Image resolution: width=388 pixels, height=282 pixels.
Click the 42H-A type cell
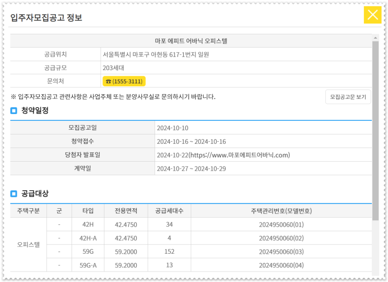click(88, 238)
